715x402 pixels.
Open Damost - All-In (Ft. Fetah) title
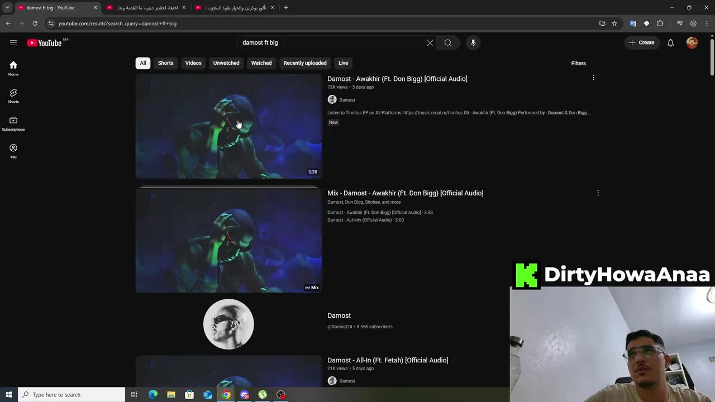388,360
